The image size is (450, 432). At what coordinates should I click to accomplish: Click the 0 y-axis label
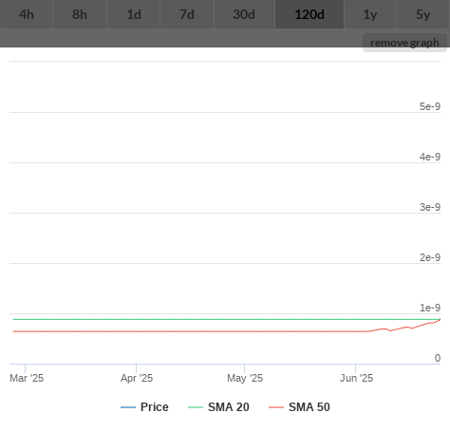[x=438, y=358]
